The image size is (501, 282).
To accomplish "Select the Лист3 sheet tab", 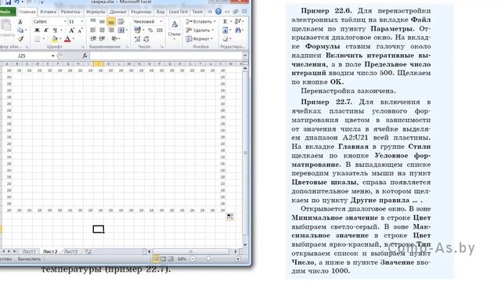I will pos(70,251).
